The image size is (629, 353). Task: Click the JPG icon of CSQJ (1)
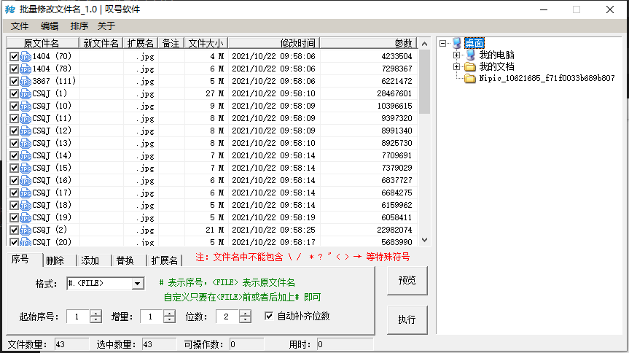pyautogui.click(x=26, y=94)
